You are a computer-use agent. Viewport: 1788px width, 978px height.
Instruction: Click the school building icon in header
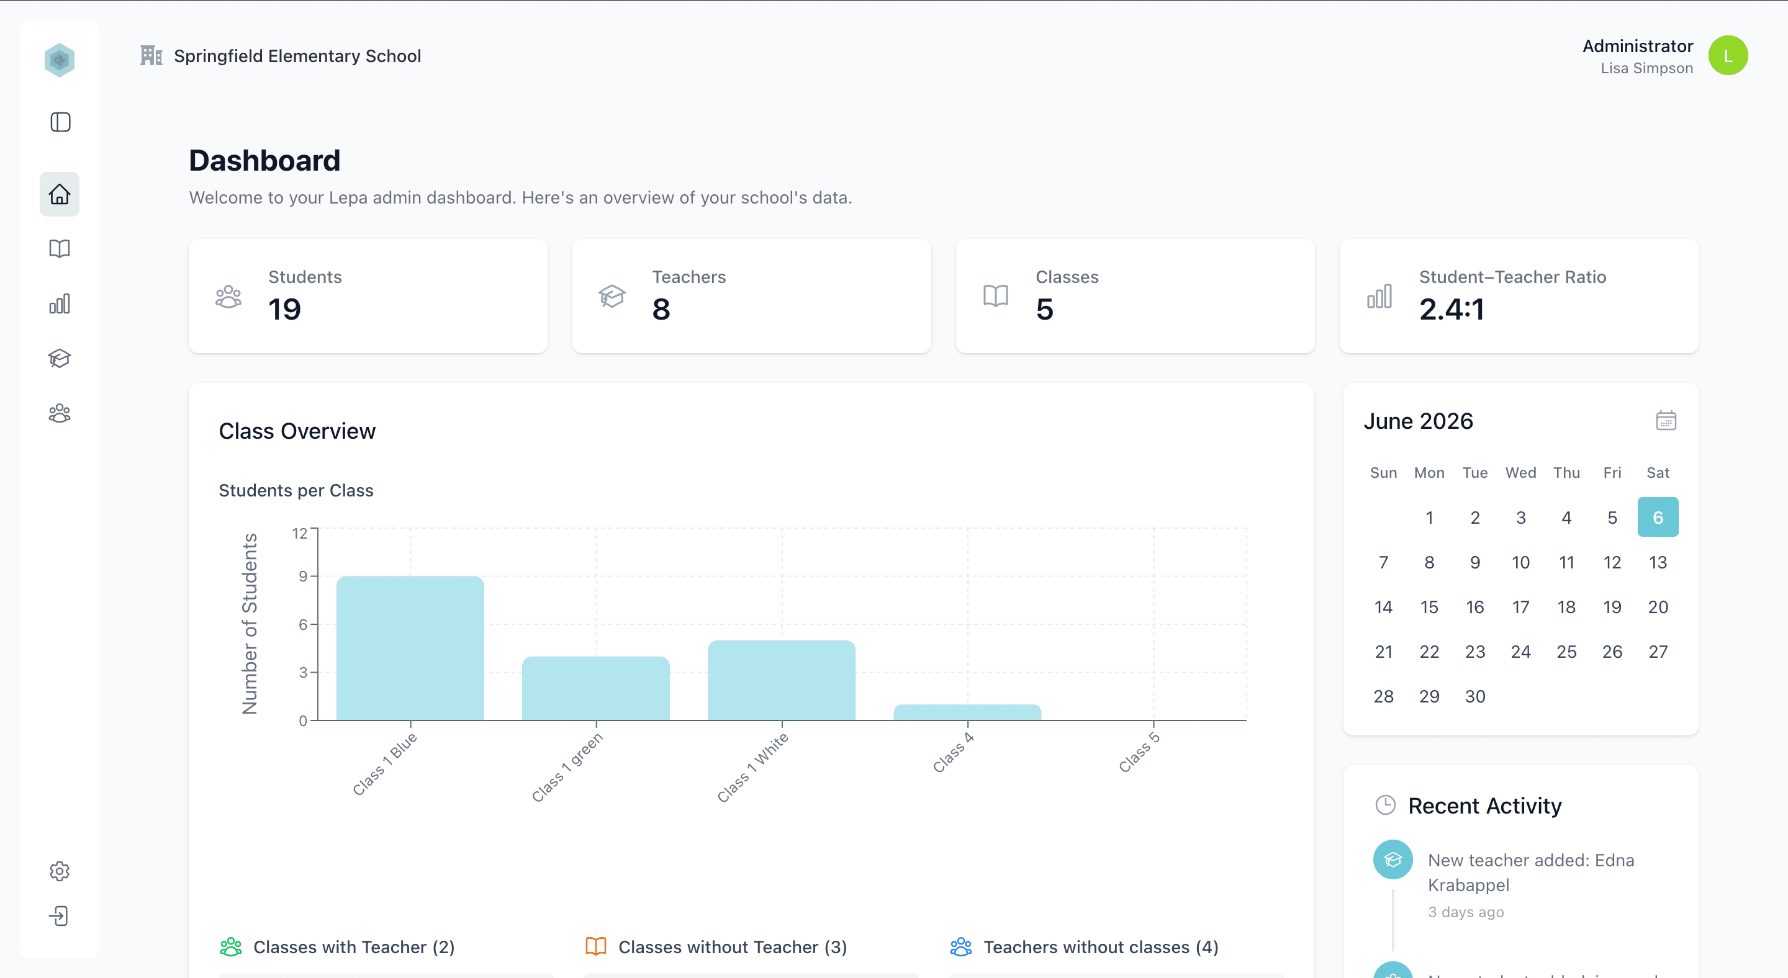click(x=151, y=55)
